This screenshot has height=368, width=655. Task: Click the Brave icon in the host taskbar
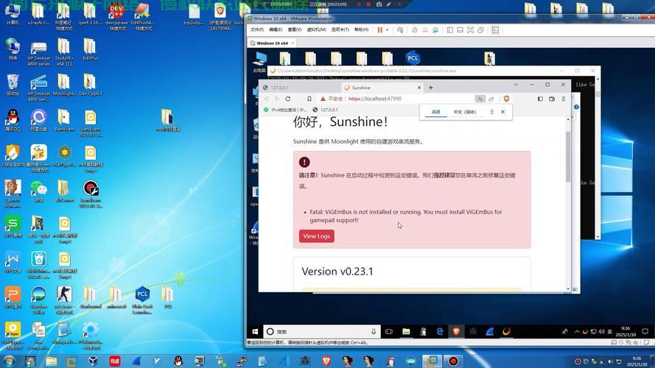coord(326,361)
